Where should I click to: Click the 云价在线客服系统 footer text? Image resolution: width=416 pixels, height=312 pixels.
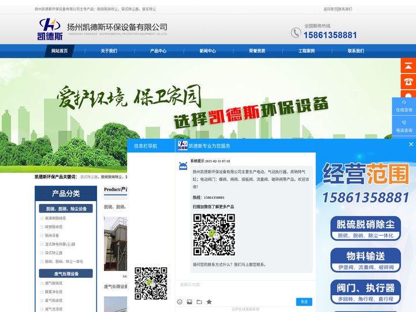pyautogui.click(x=246, y=309)
